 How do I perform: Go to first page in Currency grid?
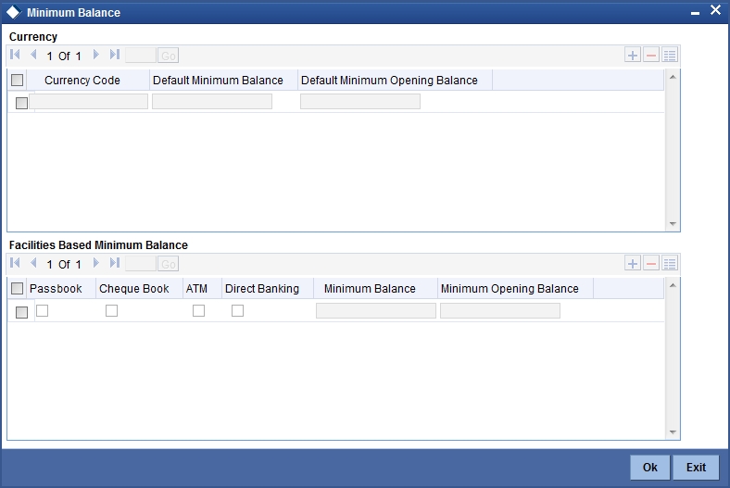(15, 55)
